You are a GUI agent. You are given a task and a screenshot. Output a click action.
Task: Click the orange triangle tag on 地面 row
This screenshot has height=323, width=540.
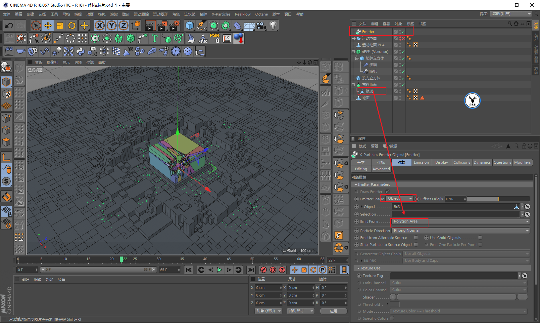click(422, 98)
